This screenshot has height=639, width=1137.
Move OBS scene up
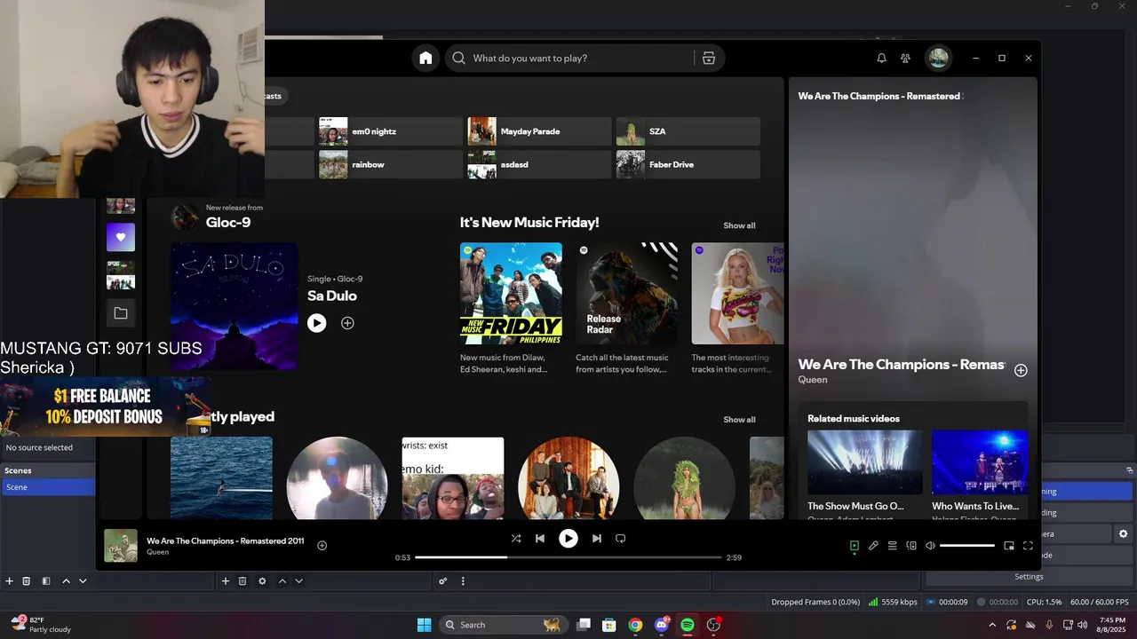[x=66, y=581]
